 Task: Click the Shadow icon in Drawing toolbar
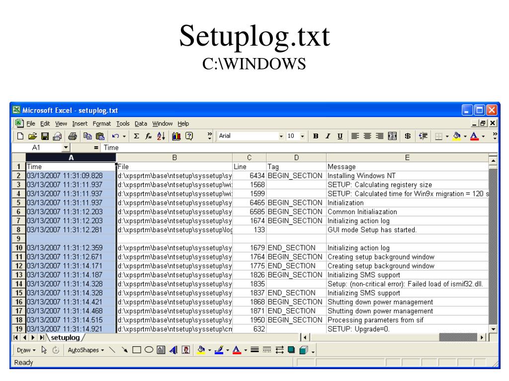(x=291, y=350)
